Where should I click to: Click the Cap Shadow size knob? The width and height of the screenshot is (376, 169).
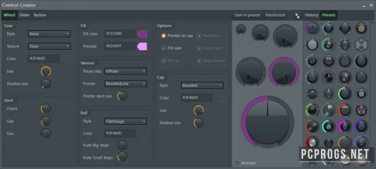click(x=198, y=123)
